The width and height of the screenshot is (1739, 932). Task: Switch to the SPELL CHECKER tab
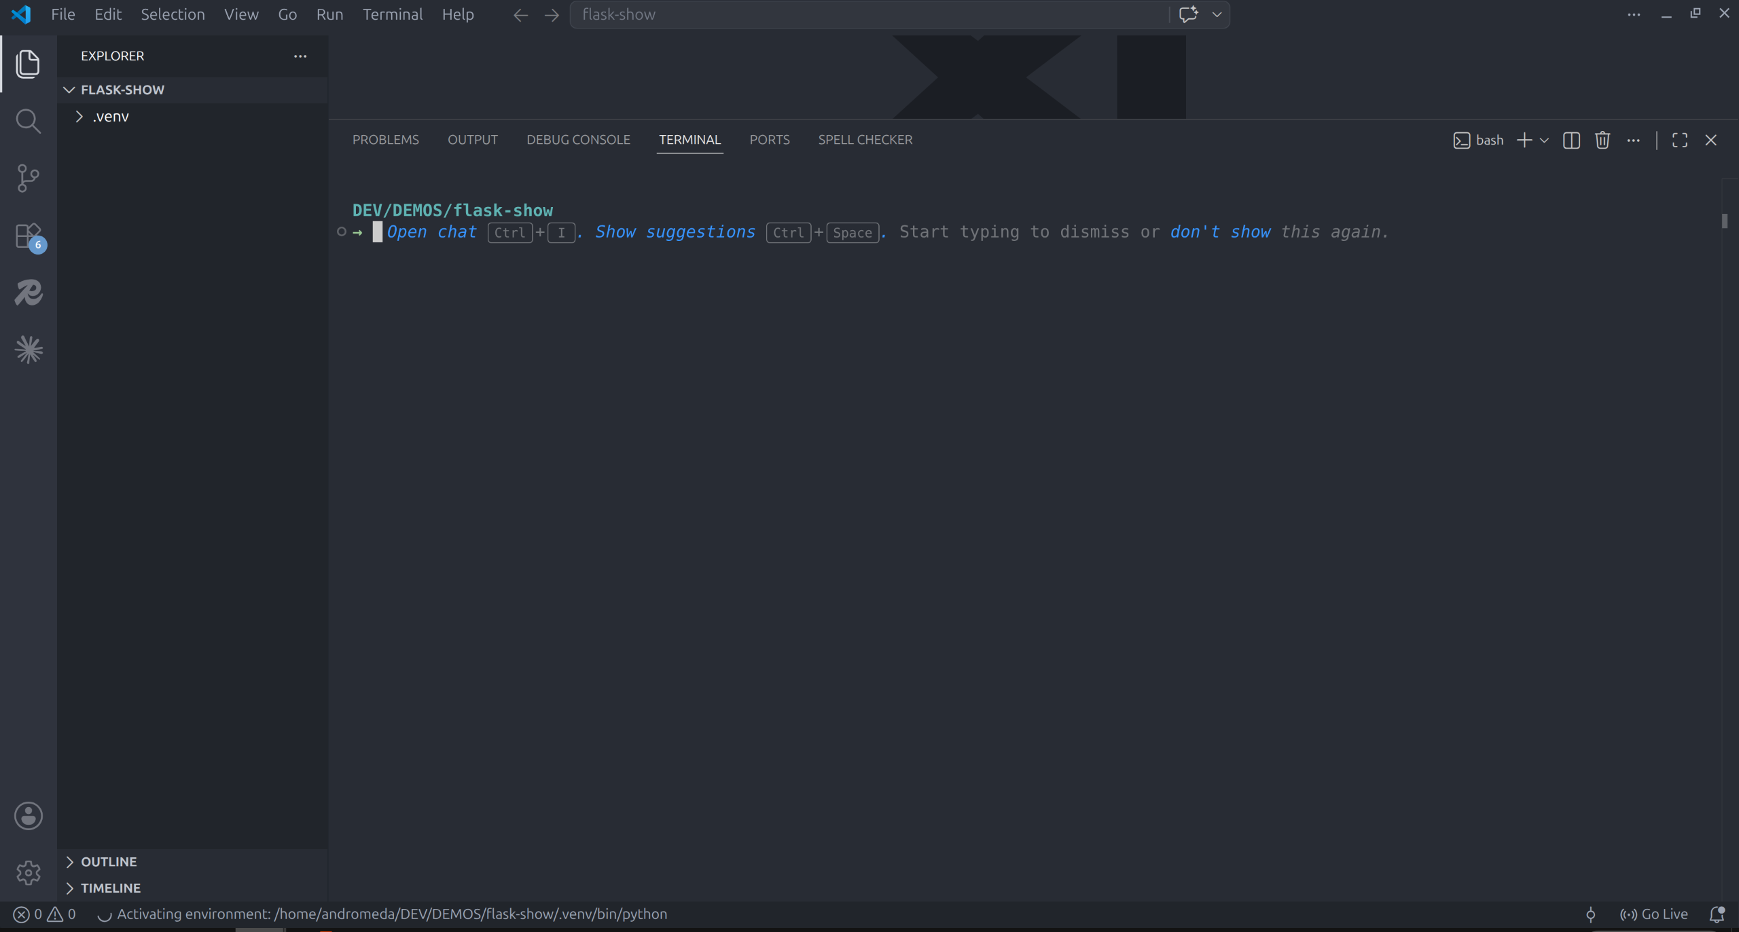865,140
